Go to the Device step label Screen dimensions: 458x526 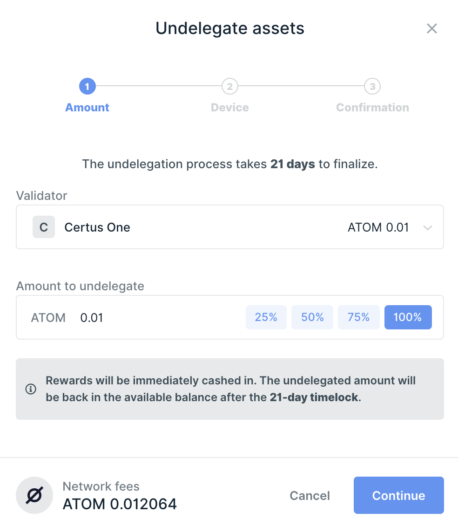[x=230, y=108]
